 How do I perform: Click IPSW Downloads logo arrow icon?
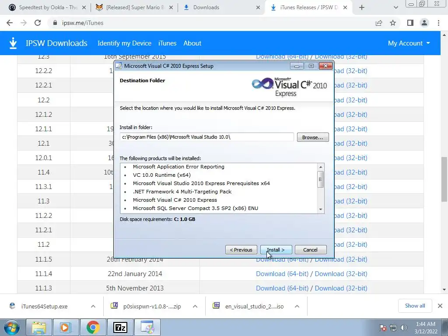13,43
